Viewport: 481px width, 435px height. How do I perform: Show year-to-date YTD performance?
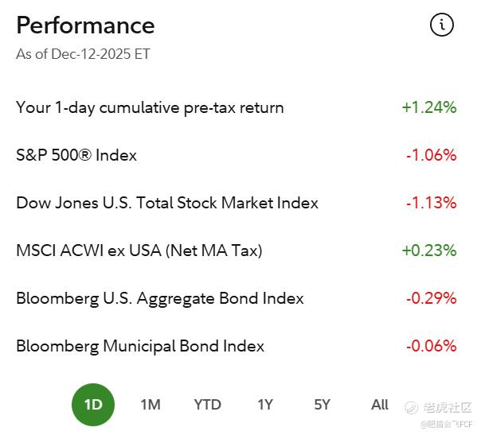207,405
